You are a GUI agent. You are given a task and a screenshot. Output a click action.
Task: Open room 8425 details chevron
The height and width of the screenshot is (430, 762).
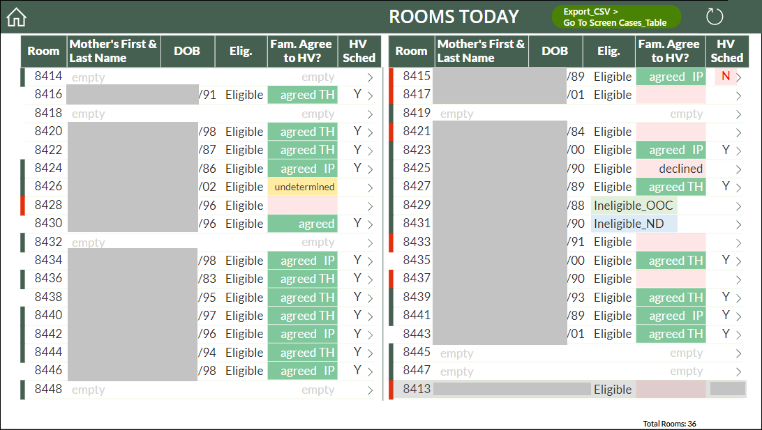click(x=739, y=169)
